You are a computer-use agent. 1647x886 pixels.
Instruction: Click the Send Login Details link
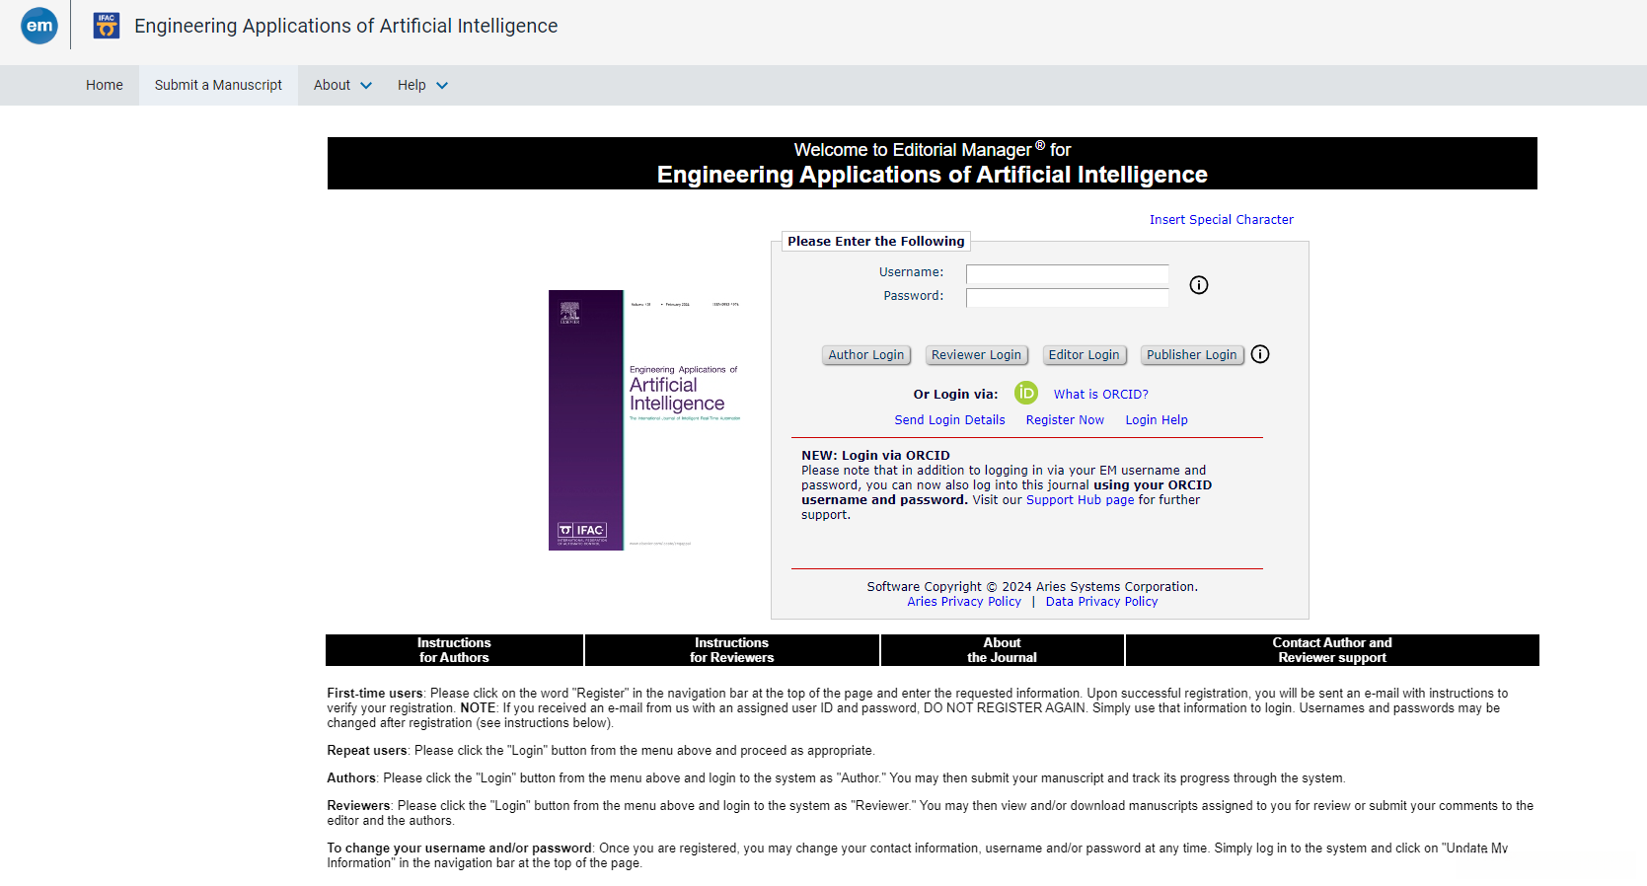click(x=949, y=420)
